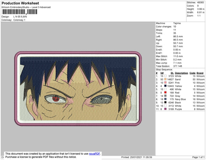Click the novaPDF hyperlink
Viewport: 206px width, 160px height.
tap(94, 154)
